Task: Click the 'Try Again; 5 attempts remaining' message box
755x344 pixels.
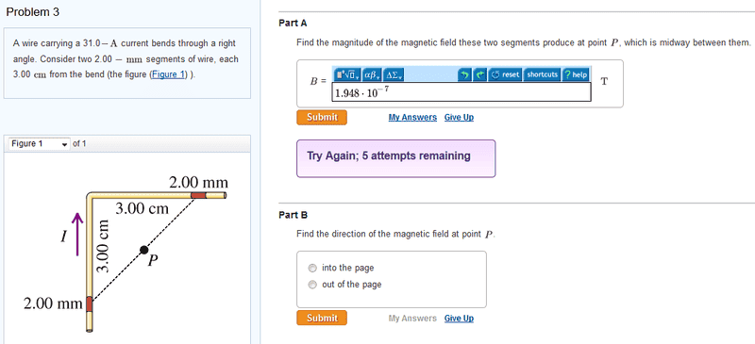Action: coord(395,158)
